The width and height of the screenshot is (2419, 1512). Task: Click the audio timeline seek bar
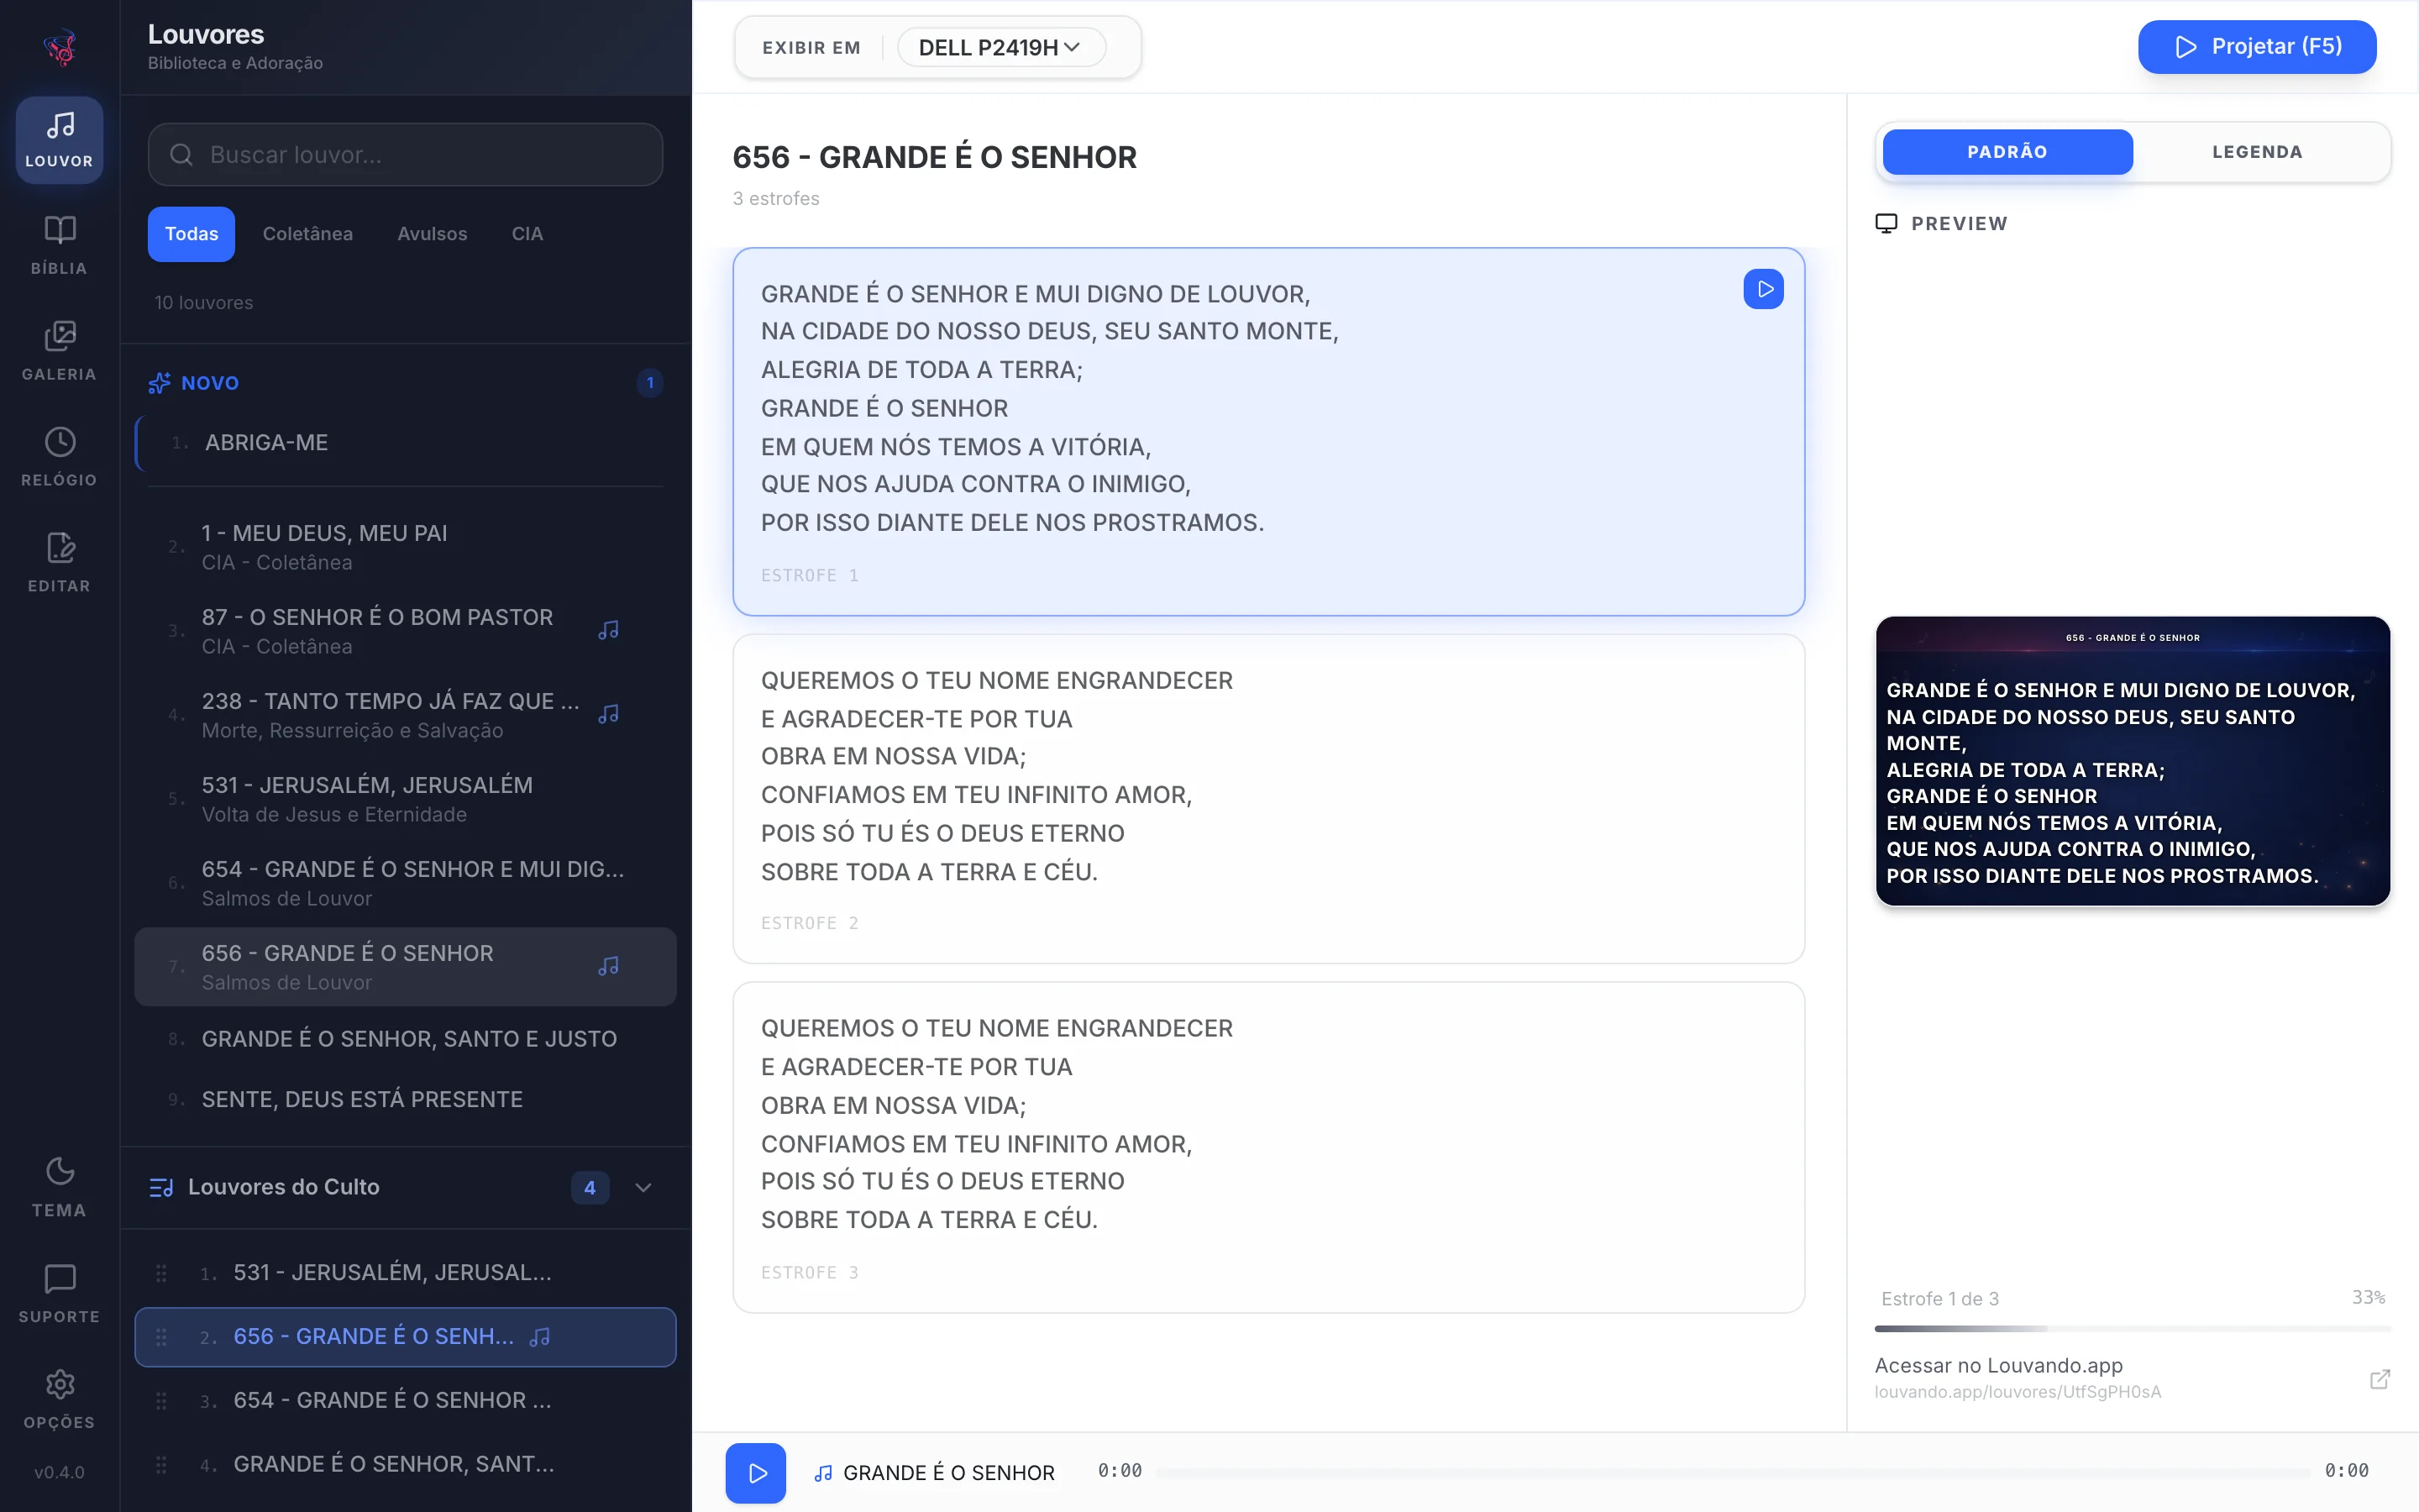1732,1472
